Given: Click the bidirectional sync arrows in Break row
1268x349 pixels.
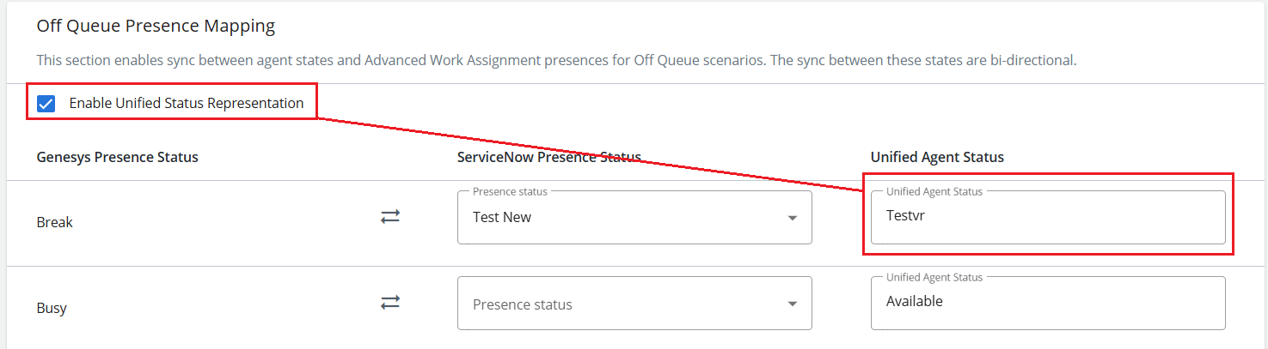Looking at the screenshot, I should (390, 217).
